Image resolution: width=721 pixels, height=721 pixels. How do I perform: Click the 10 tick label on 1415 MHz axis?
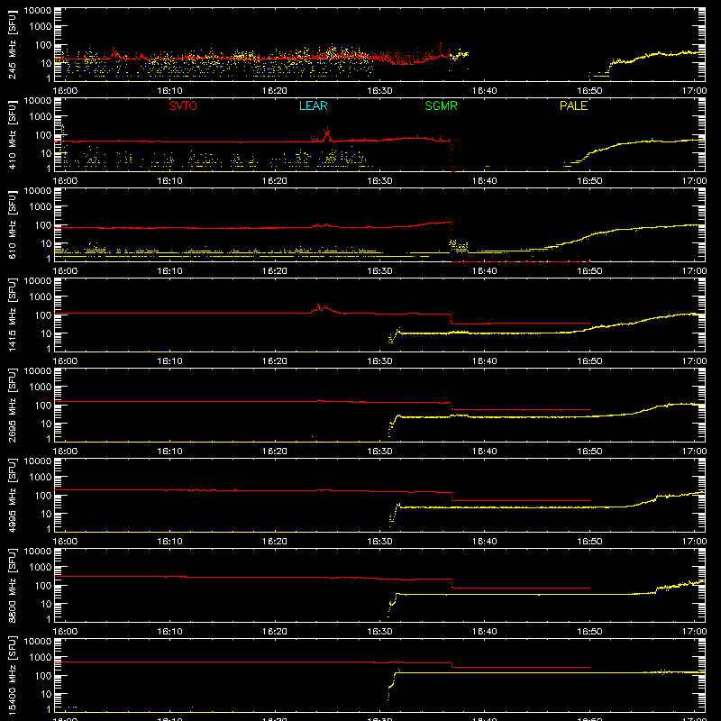click(x=46, y=333)
